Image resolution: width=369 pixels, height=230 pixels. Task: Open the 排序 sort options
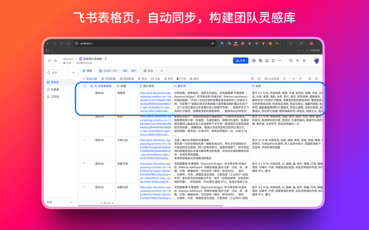169,79
